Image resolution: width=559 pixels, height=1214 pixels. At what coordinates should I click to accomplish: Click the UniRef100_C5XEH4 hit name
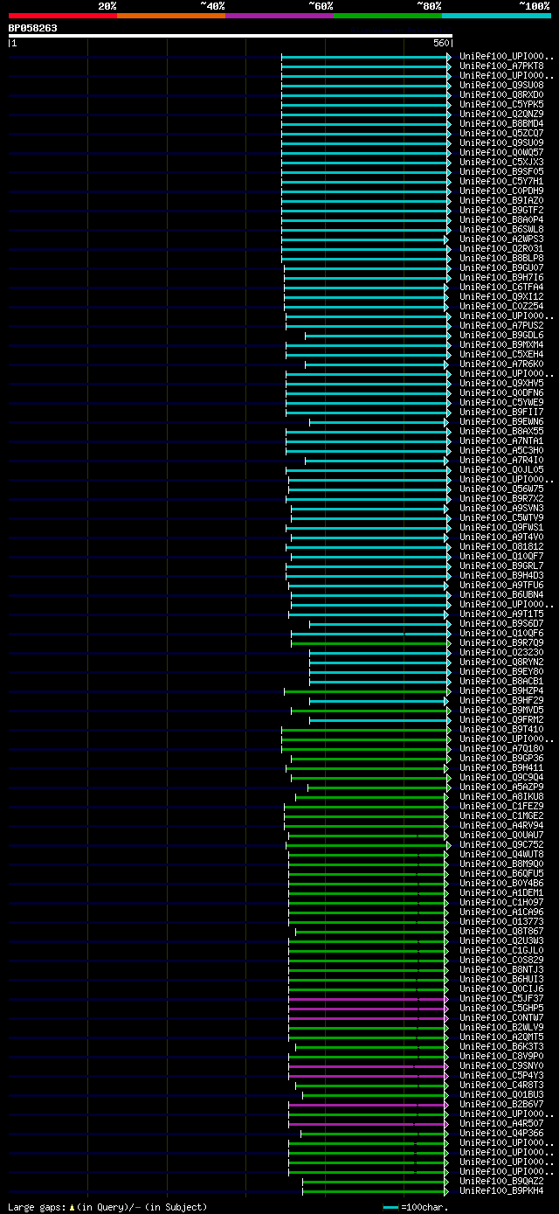[x=501, y=354]
